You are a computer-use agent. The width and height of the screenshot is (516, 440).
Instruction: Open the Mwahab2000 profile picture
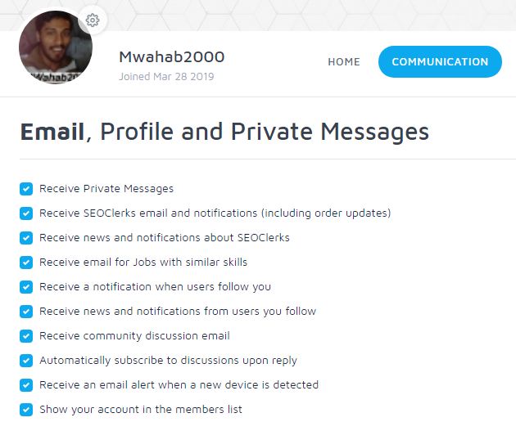point(55,49)
